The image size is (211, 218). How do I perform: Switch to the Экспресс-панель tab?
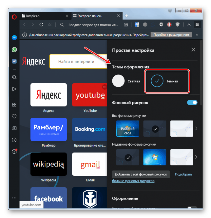(x=96, y=16)
